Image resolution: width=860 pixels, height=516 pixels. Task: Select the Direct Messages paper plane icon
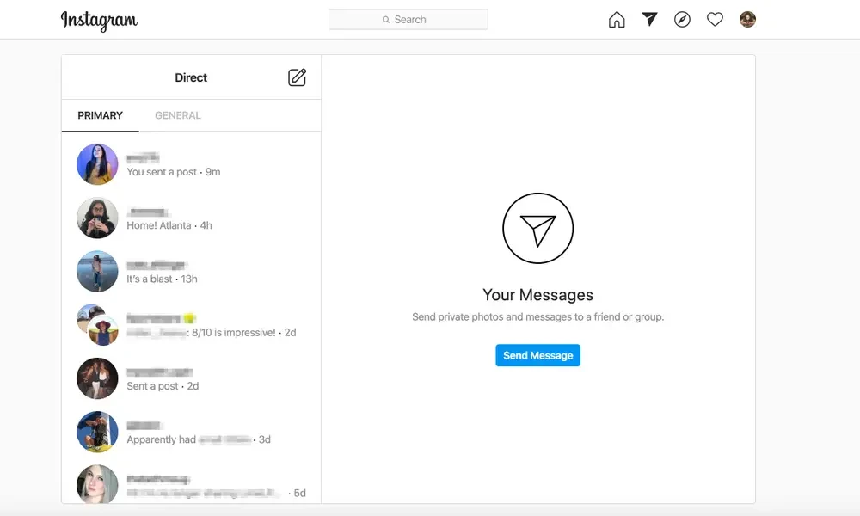(x=649, y=18)
